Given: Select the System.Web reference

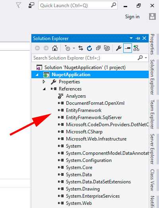Looking at the screenshot, I should coord(79,204).
